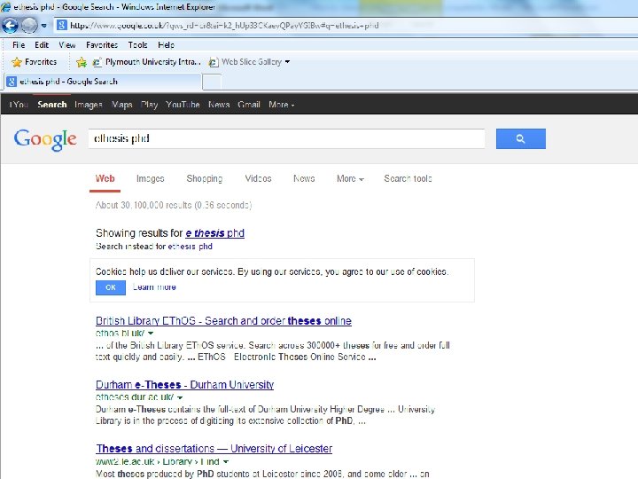Click the browser Back arrow button

click(10, 25)
